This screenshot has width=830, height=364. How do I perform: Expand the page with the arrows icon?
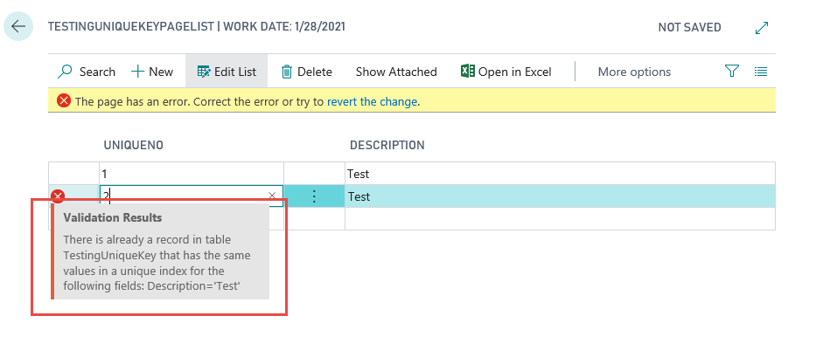(761, 28)
